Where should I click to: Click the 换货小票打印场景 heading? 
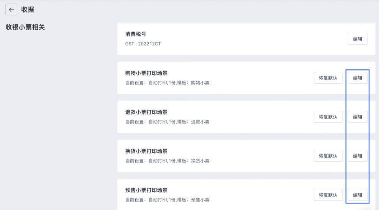pyautogui.click(x=146, y=151)
